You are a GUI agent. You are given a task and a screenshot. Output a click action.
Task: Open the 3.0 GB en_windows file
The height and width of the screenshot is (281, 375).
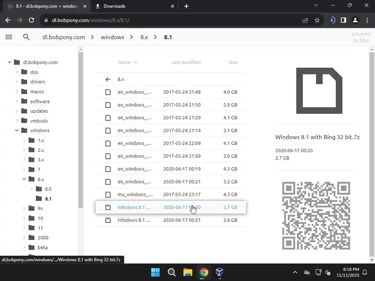click(171, 156)
